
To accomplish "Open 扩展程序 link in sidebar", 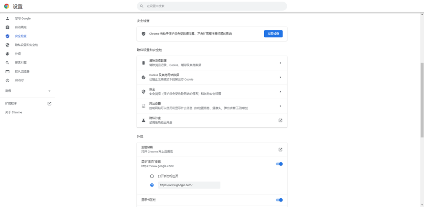I will point(11,103).
